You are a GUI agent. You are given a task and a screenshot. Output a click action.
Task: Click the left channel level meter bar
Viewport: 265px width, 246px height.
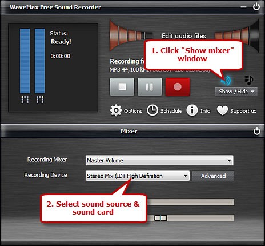pos(25,61)
